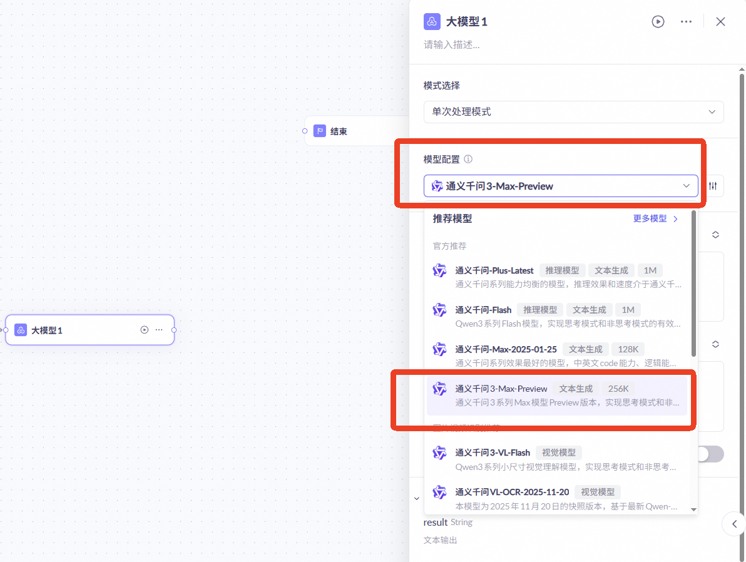Click the 大模型1 icon in panel header
Viewport: 746px width, 562px height.
[x=432, y=21]
